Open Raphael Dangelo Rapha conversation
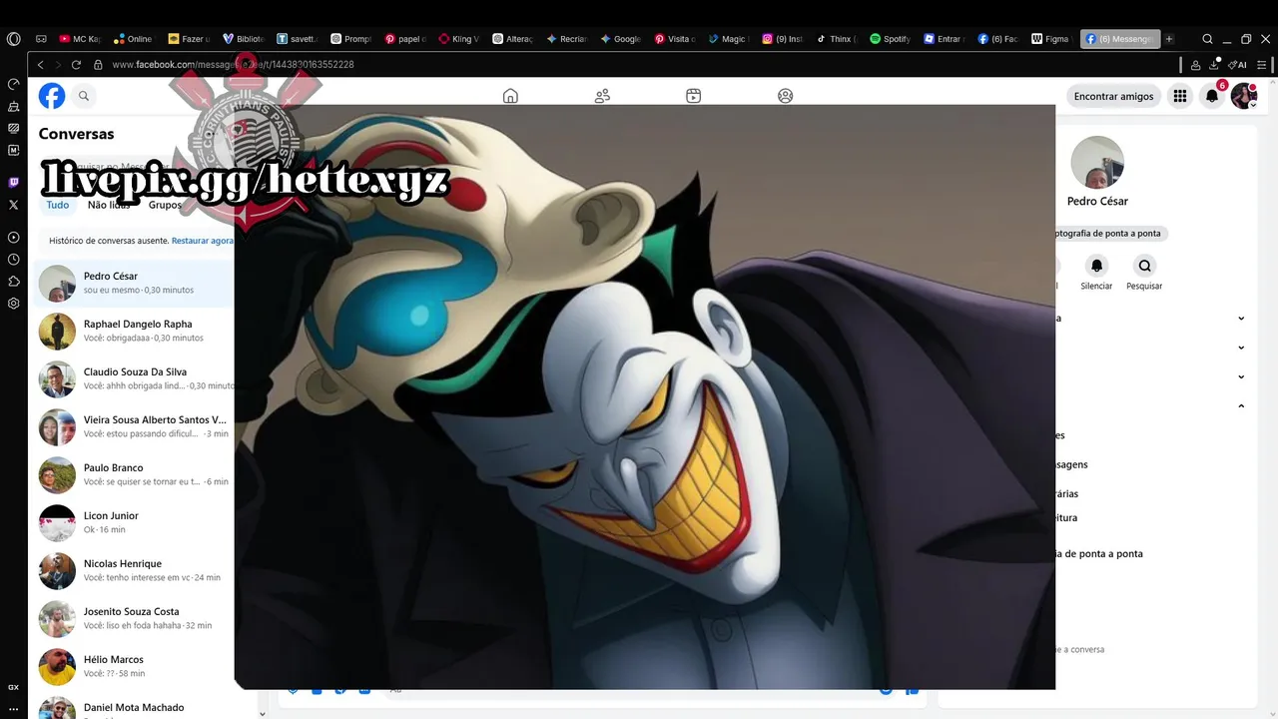The height and width of the screenshot is (719, 1278). tap(135, 331)
